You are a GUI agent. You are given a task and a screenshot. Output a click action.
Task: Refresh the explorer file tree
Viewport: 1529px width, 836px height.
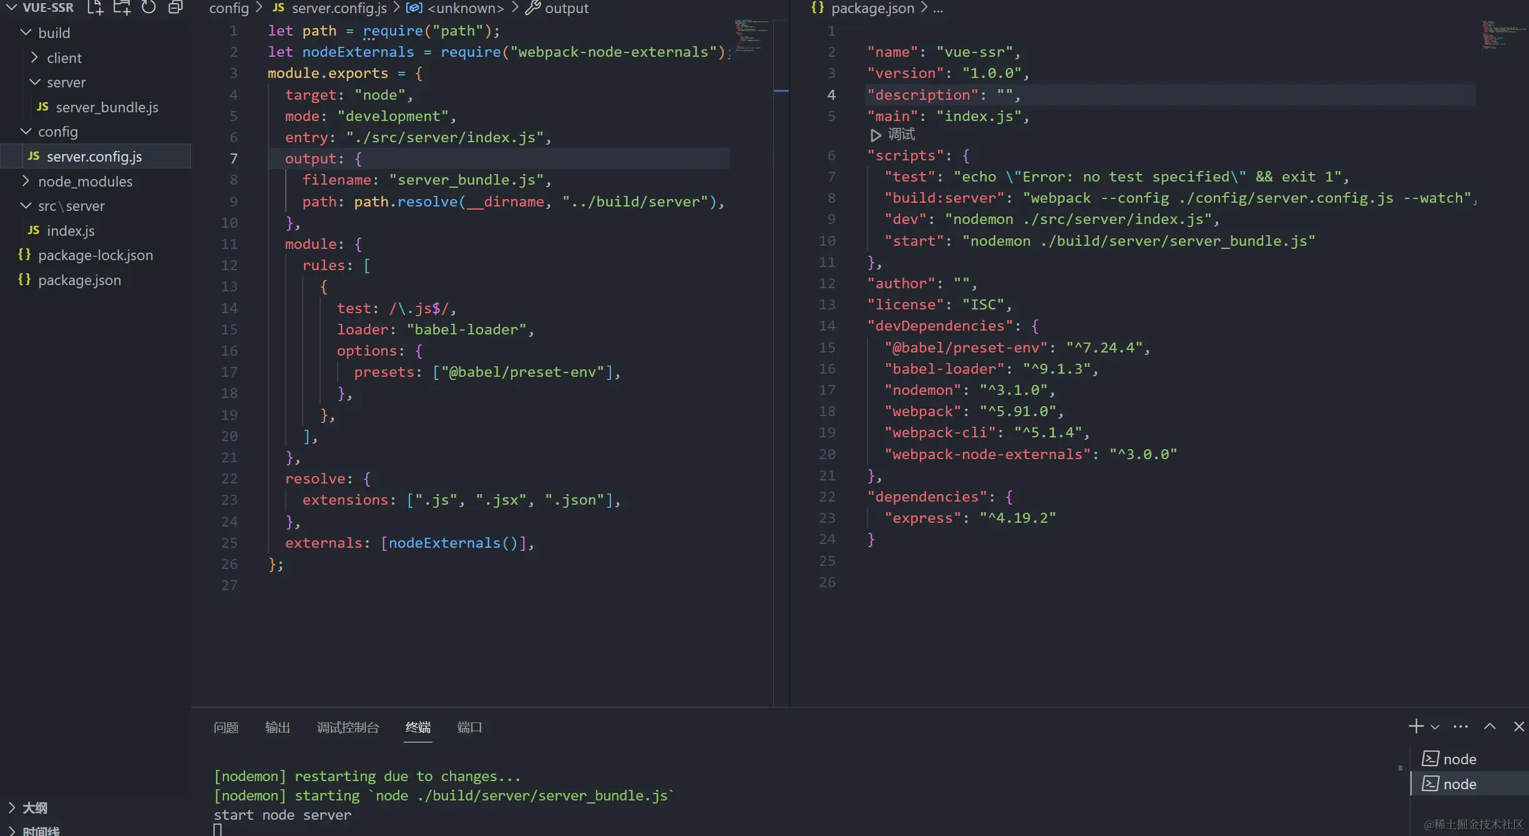click(x=149, y=7)
